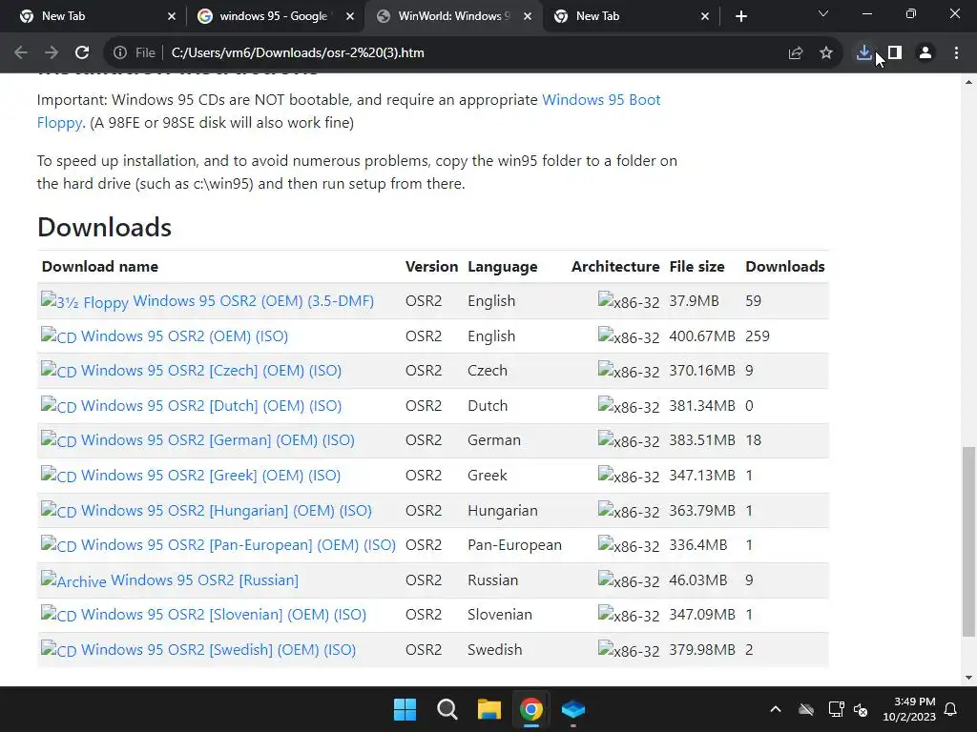Viewport: 977px width, 732px height.
Task: Open Chrome downloads icon in toolbar
Action: (x=863, y=53)
